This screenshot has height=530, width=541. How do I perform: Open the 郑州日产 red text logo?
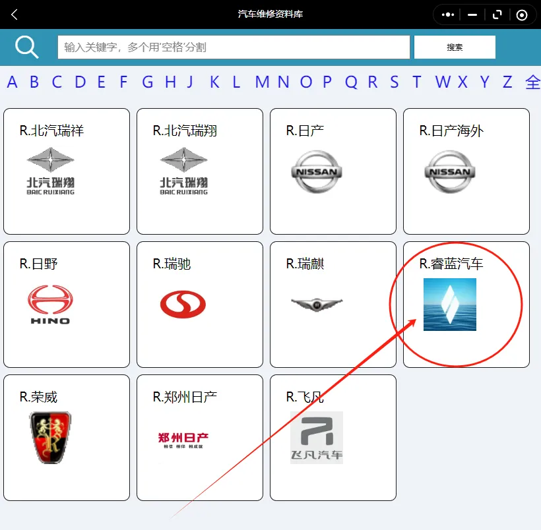click(183, 440)
